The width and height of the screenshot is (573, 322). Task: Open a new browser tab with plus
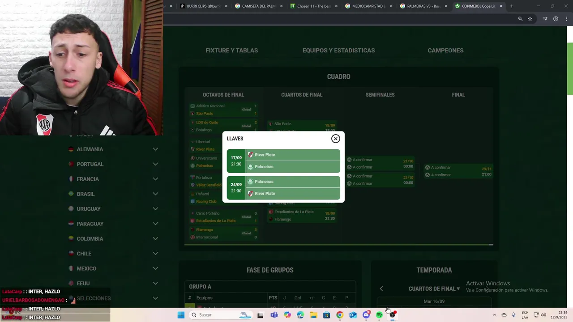tap(512, 6)
